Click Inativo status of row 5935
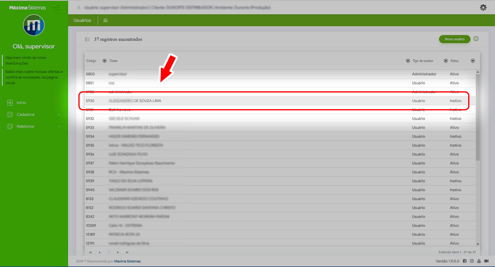The height and width of the screenshot is (267, 495). [x=456, y=145]
